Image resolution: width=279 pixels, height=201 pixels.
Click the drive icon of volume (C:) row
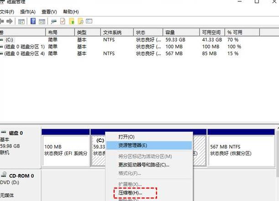pyautogui.click(x=2, y=40)
